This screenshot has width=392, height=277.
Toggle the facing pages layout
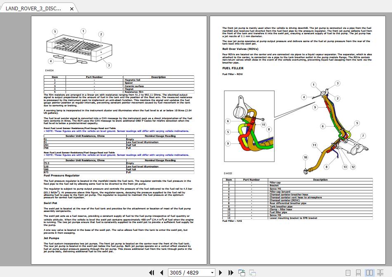370,272
